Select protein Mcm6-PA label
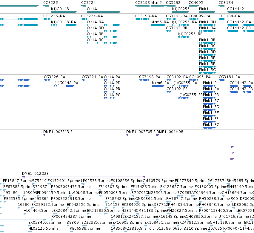The image size is (254, 233). pyautogui.click(x=161, y=83)
